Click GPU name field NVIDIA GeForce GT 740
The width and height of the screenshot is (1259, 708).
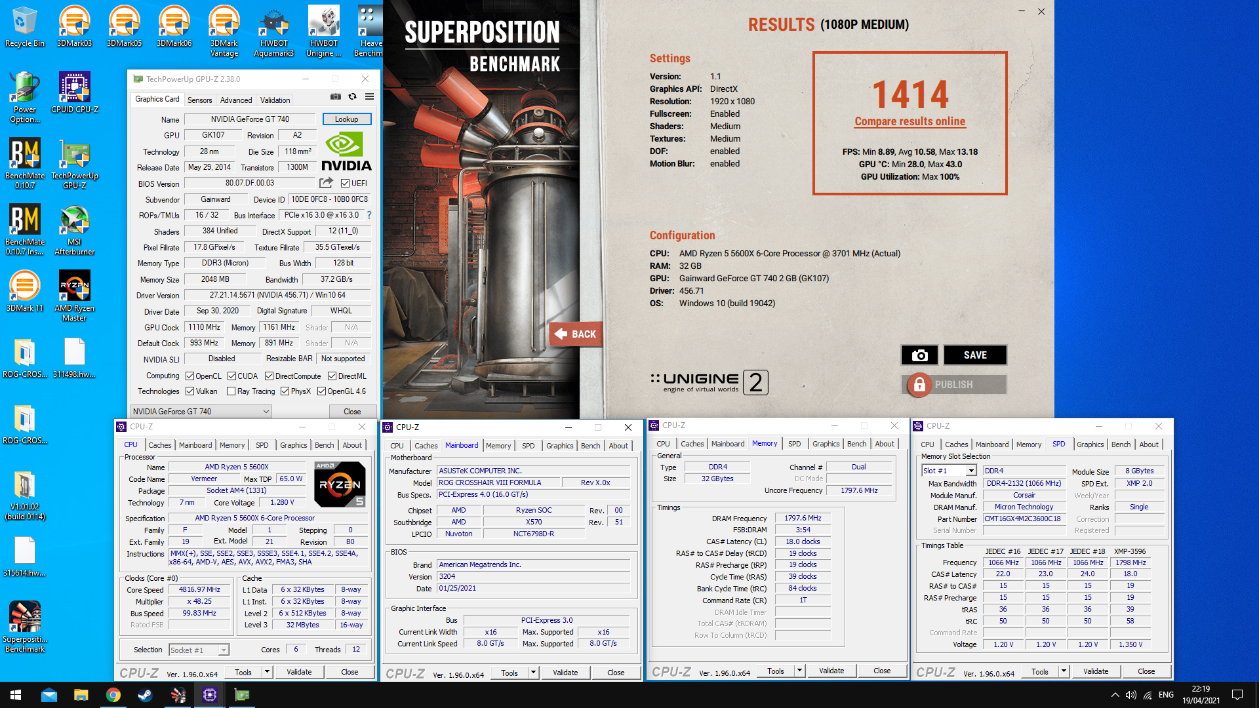pyautogui.click(x=250, y=119)
